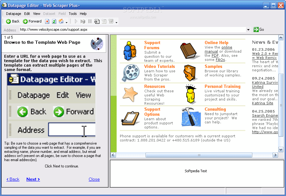This screenshot has width=286, height=196.
Task: Open the Katrina Site link
Action: click(262, 103)
